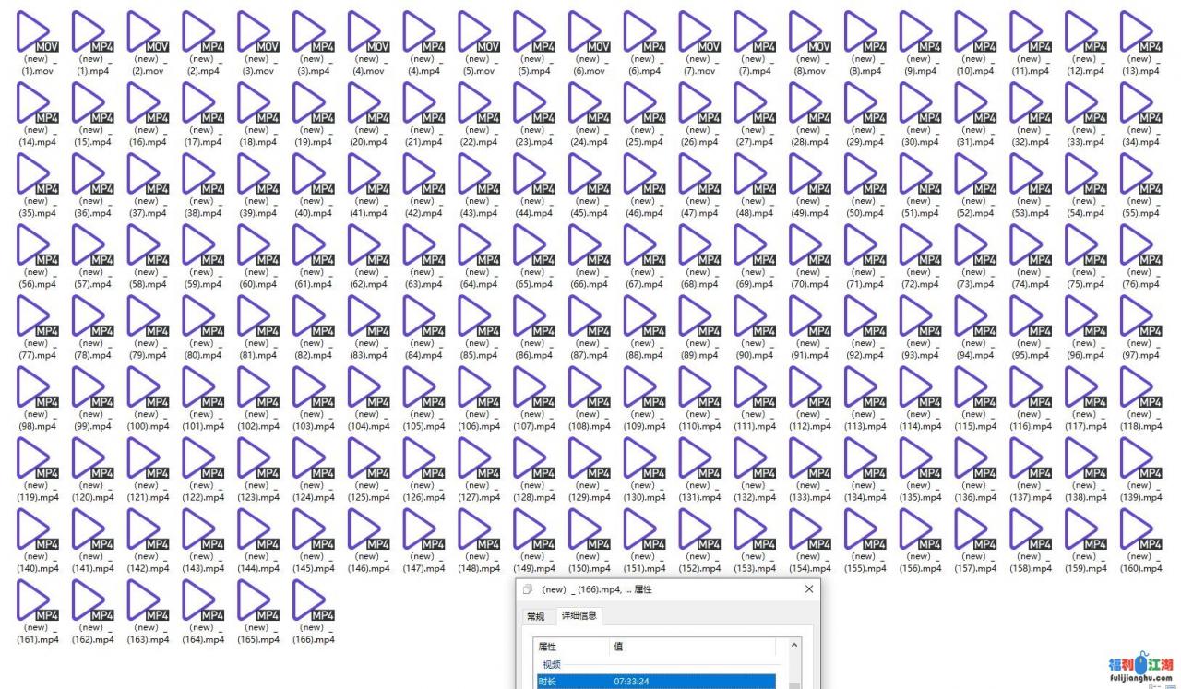Open the 详细信息 tab
The image size is (1181, 689).
579,616
